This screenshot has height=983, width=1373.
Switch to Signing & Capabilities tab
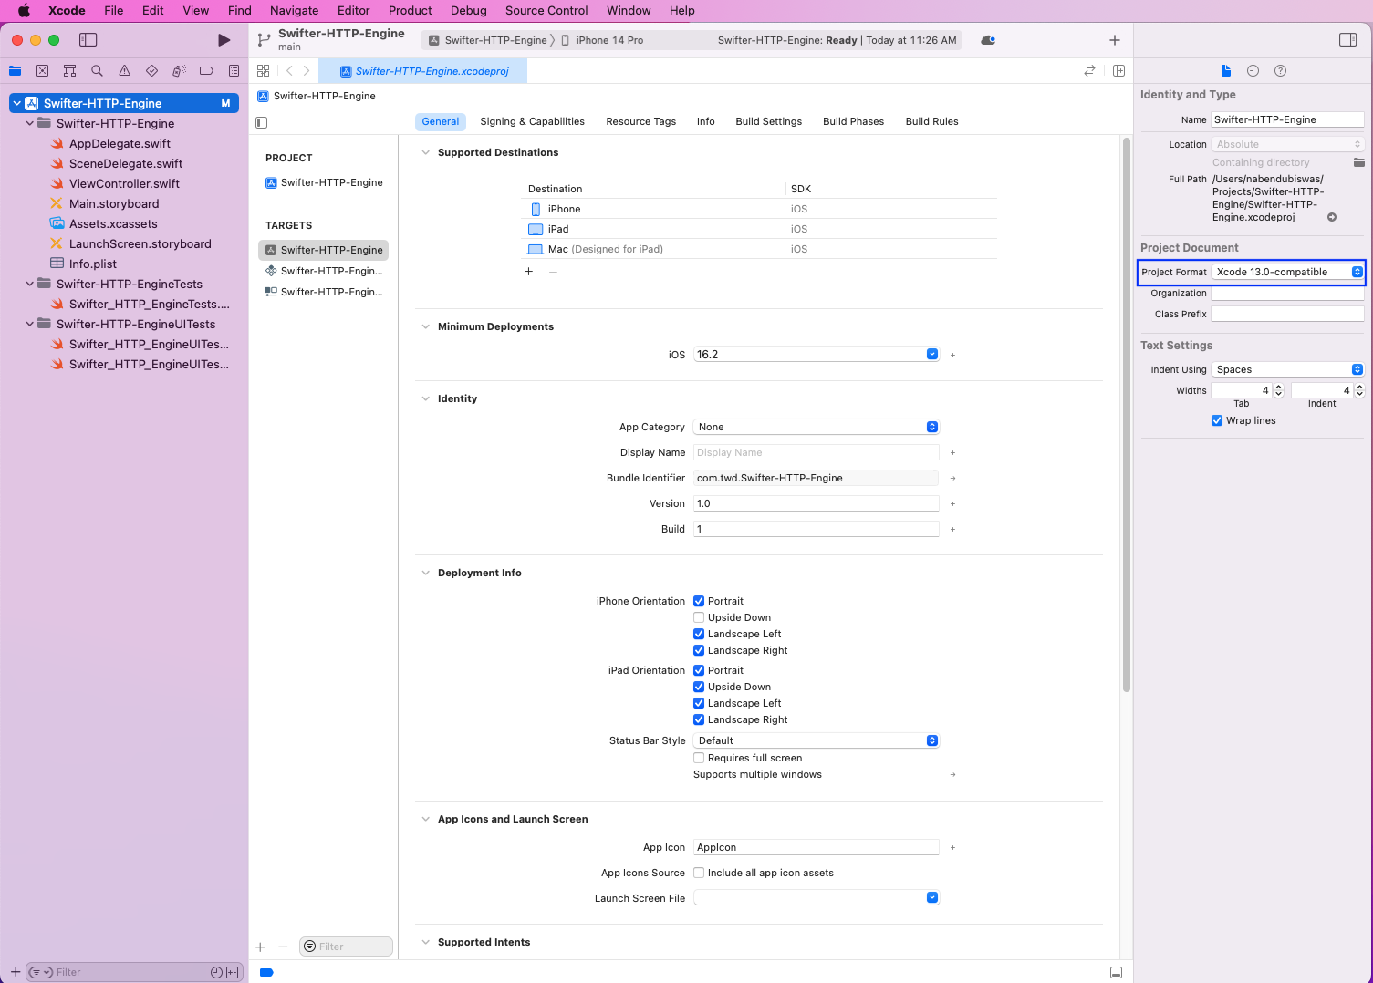532,121
